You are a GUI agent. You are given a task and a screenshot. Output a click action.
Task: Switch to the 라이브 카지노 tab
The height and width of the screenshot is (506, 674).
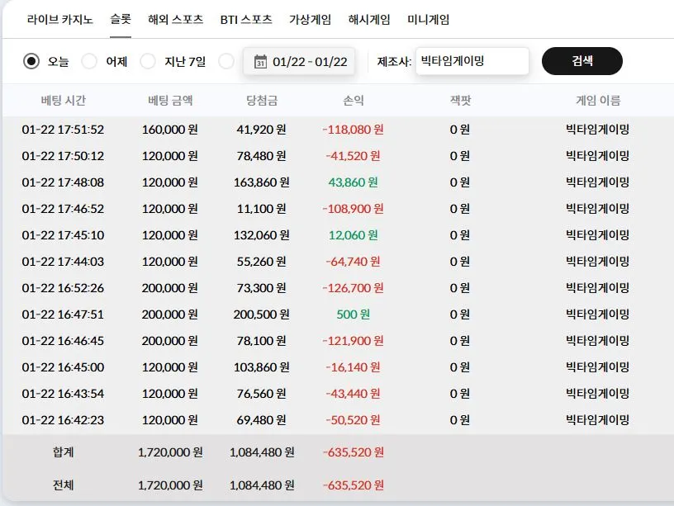click(59, 20)
